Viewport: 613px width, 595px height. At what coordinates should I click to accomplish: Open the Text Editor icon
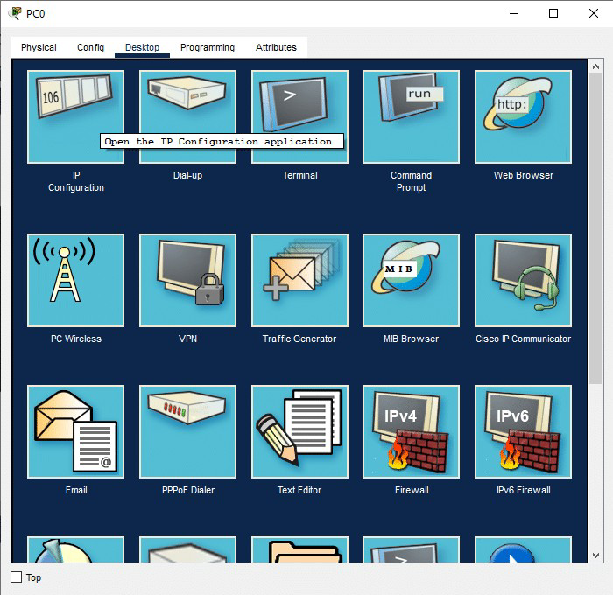pos(299,431)
